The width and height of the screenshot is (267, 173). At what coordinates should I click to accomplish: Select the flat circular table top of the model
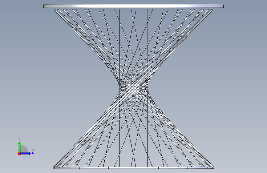[x=134, y=6]
